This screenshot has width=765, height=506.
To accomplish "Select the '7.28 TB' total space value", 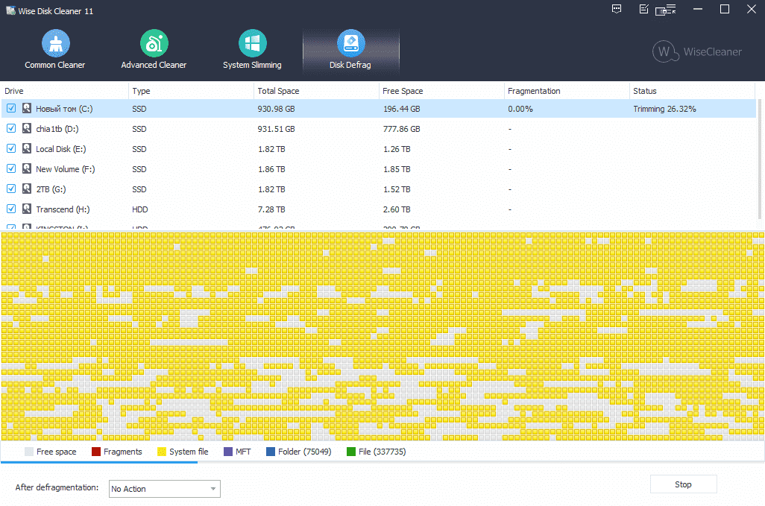I will coord(271,209).
